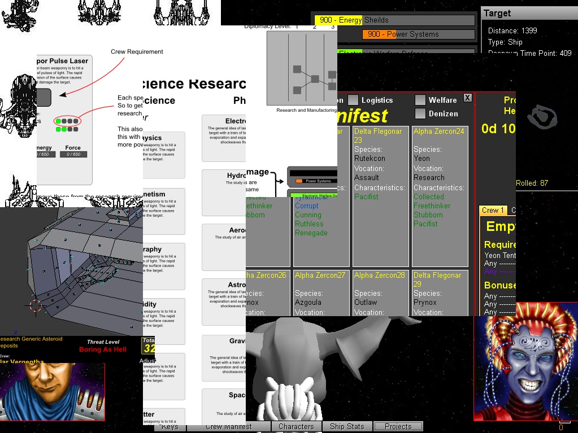The height and width of the screenshot is (433, 578).
Task: Open the Crew Manifest tab
Action: [x=229, y=427]
